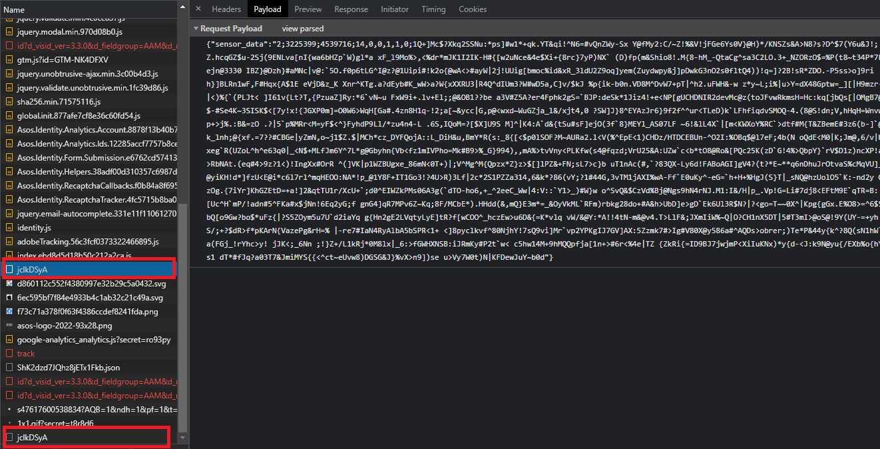Screen dimensions: 880x449
Task: Click the icon beside google-analytics_analytics.js request
Action: pyautogui.click(x=9, y=340)
